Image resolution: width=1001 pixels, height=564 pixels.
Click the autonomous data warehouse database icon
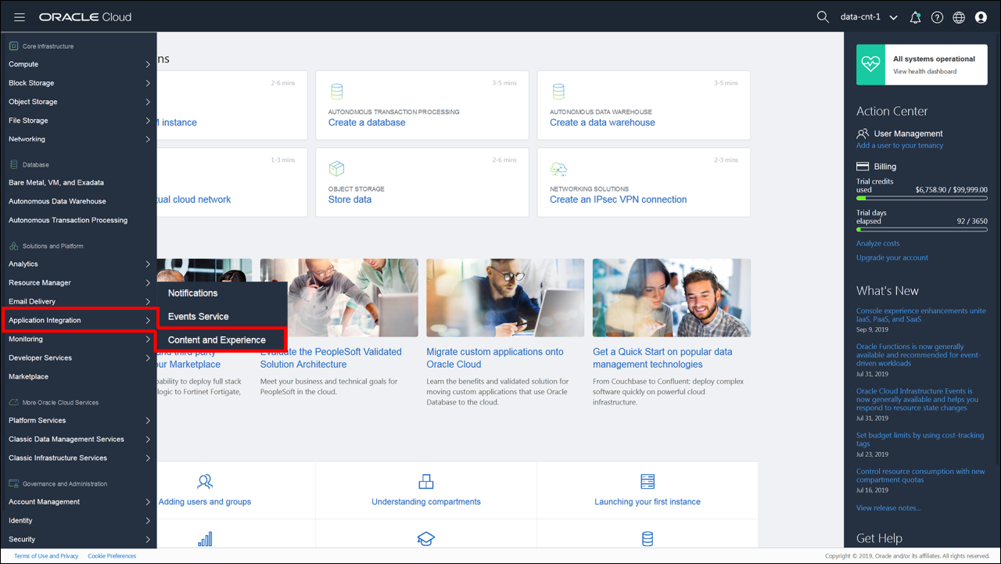[558, 92]
